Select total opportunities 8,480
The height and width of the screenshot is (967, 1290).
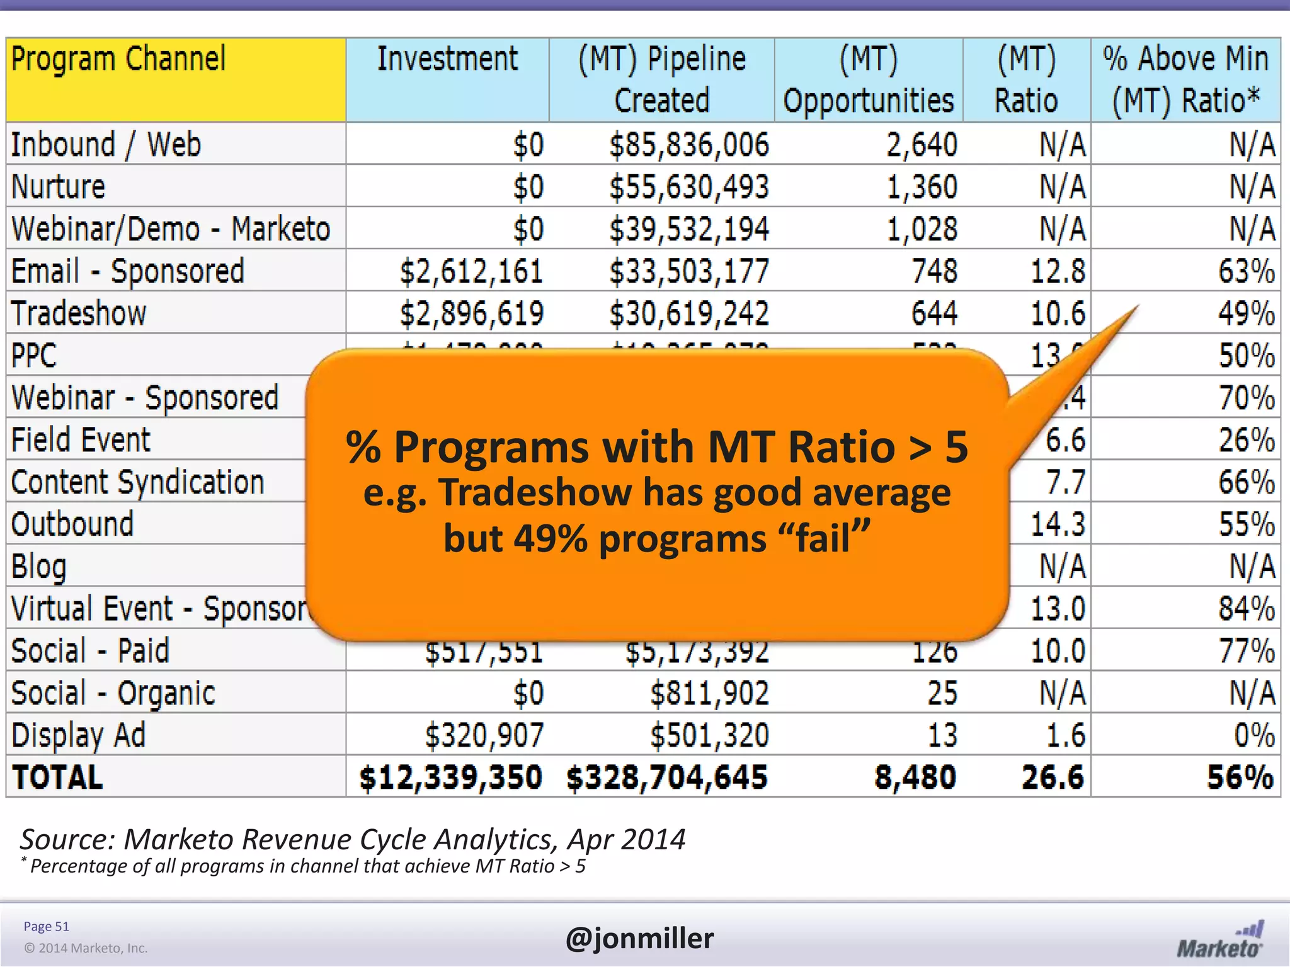coord(915,778)
